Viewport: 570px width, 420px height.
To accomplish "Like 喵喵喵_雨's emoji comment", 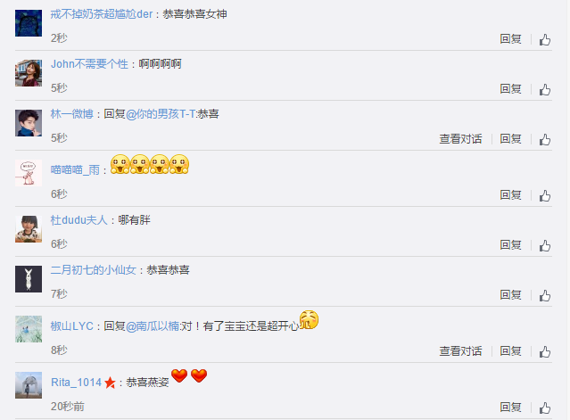I will click(544, 195).
